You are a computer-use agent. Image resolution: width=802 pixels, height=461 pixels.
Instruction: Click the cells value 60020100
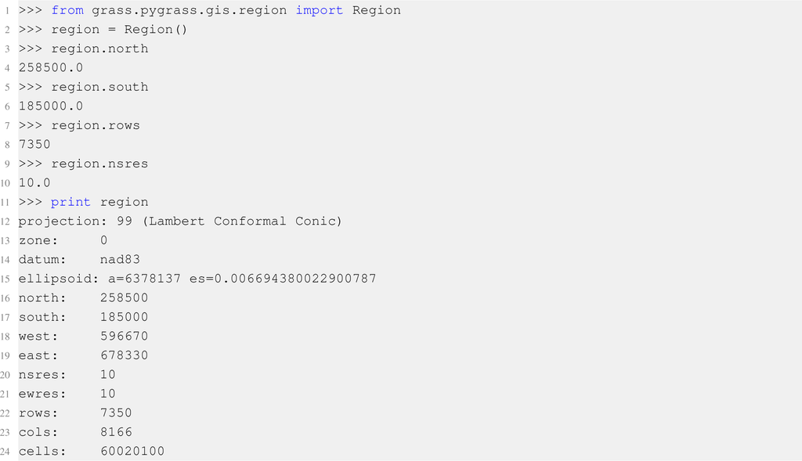click(132, 452)
